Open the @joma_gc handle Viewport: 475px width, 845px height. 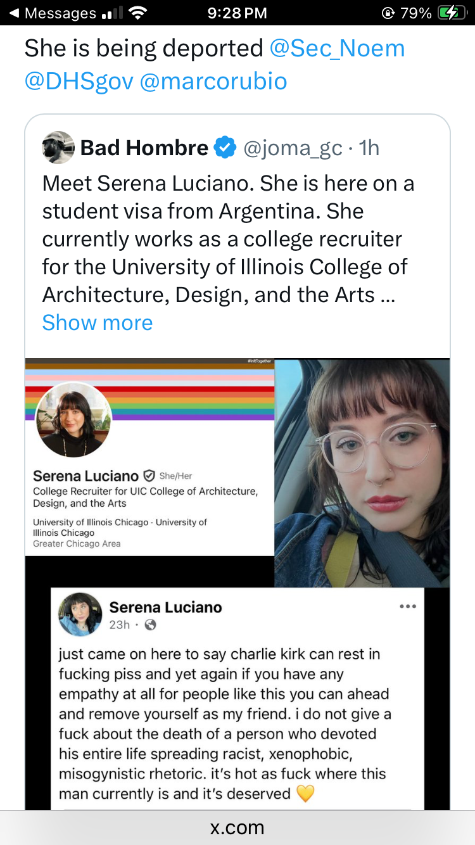tap(292, 148)
